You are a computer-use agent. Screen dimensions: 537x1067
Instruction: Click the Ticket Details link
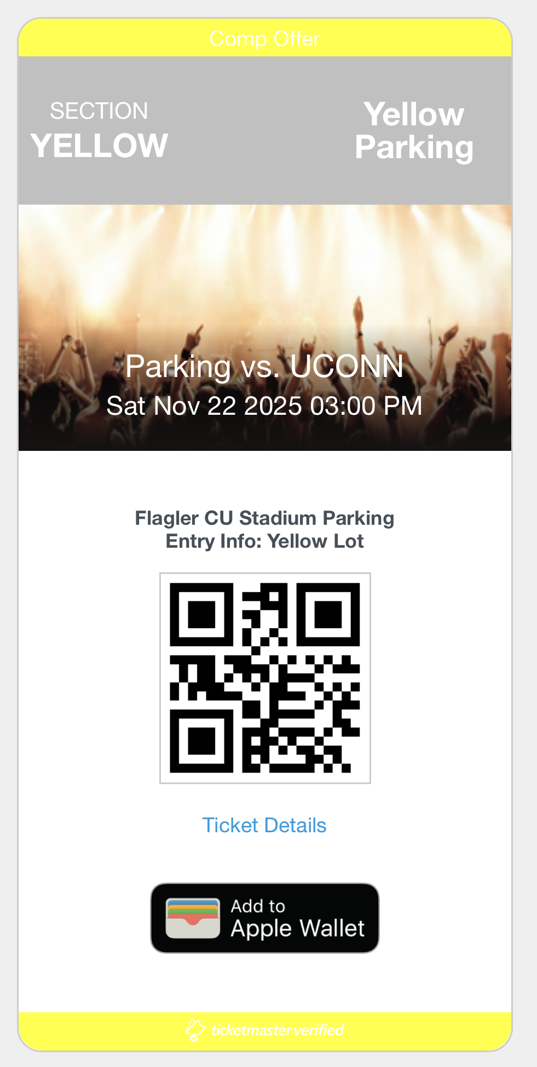264,825
